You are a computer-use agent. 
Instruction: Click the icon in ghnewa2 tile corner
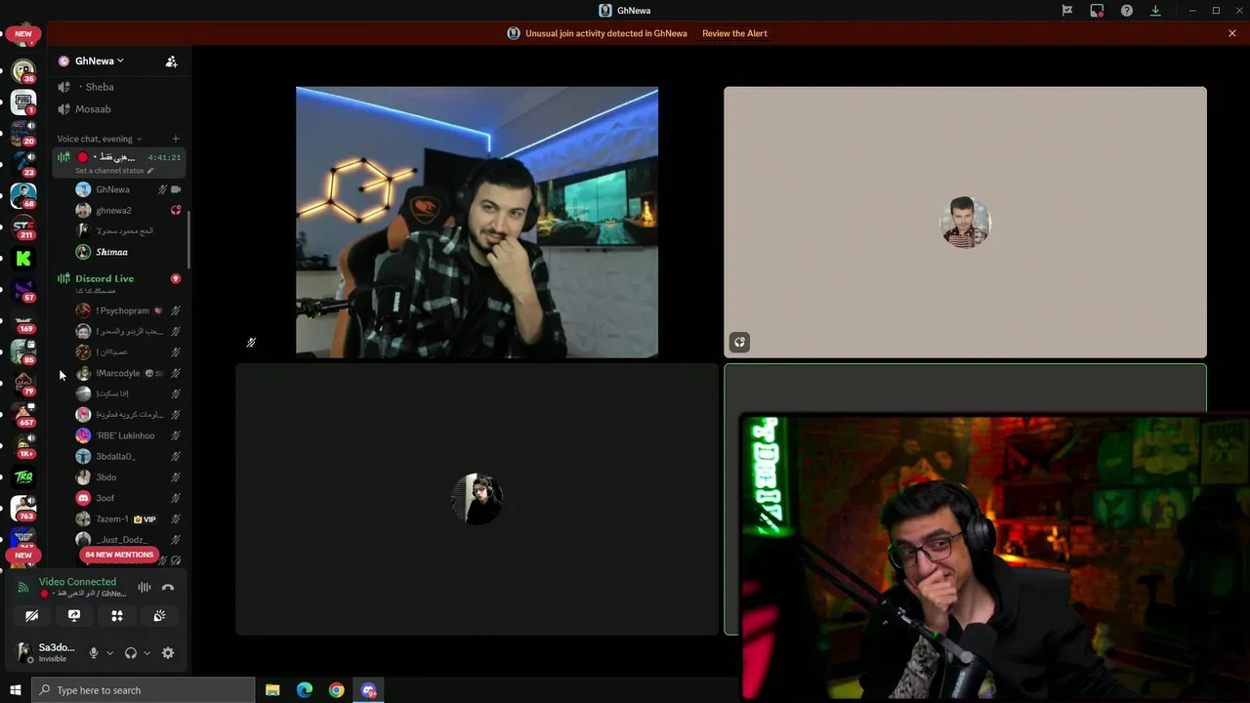739,342
